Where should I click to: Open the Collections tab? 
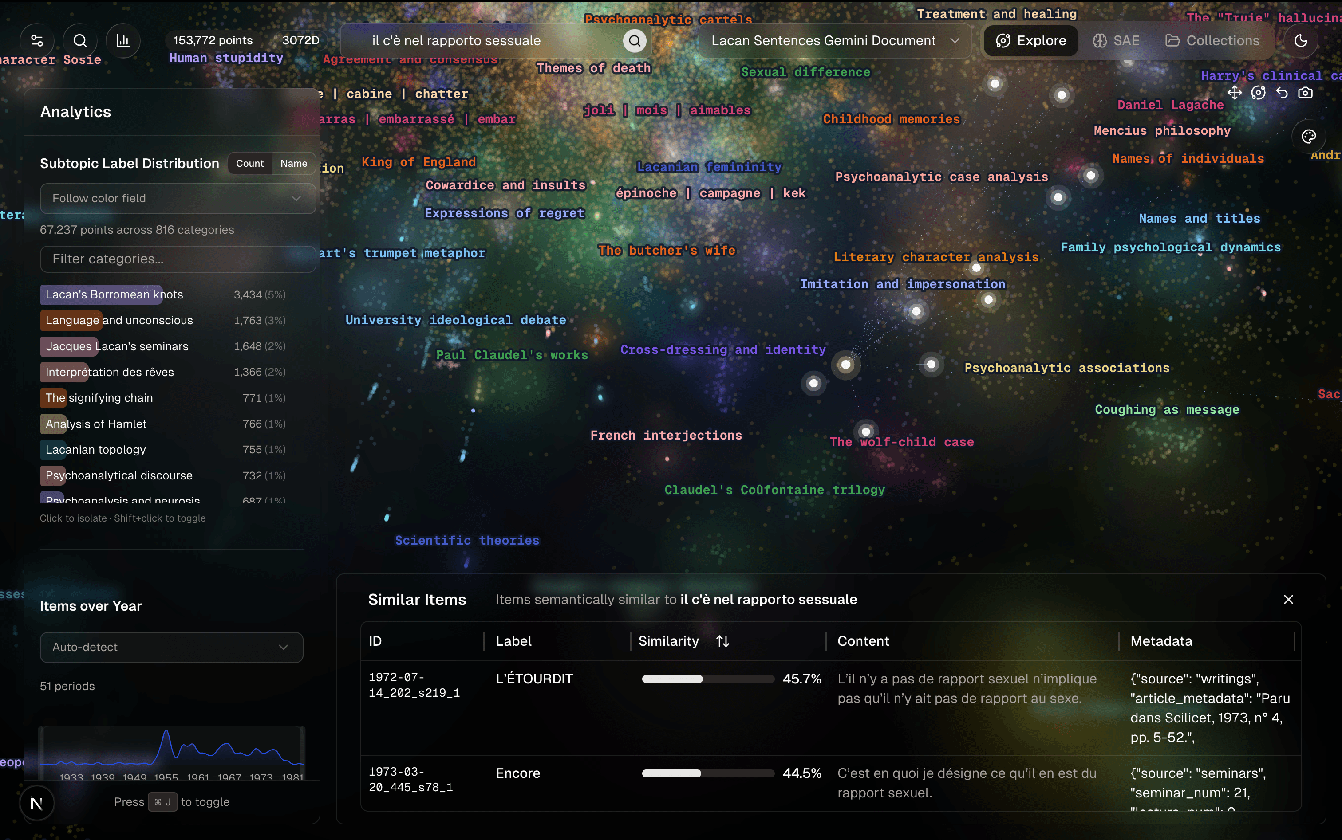1212,40
